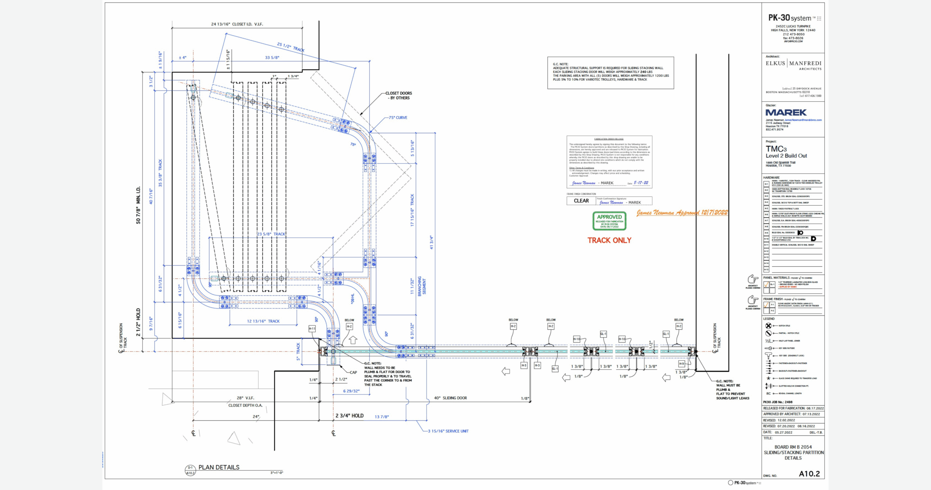
Task: Click the MAREK glazier logo
Action: [x=786, y=113]
